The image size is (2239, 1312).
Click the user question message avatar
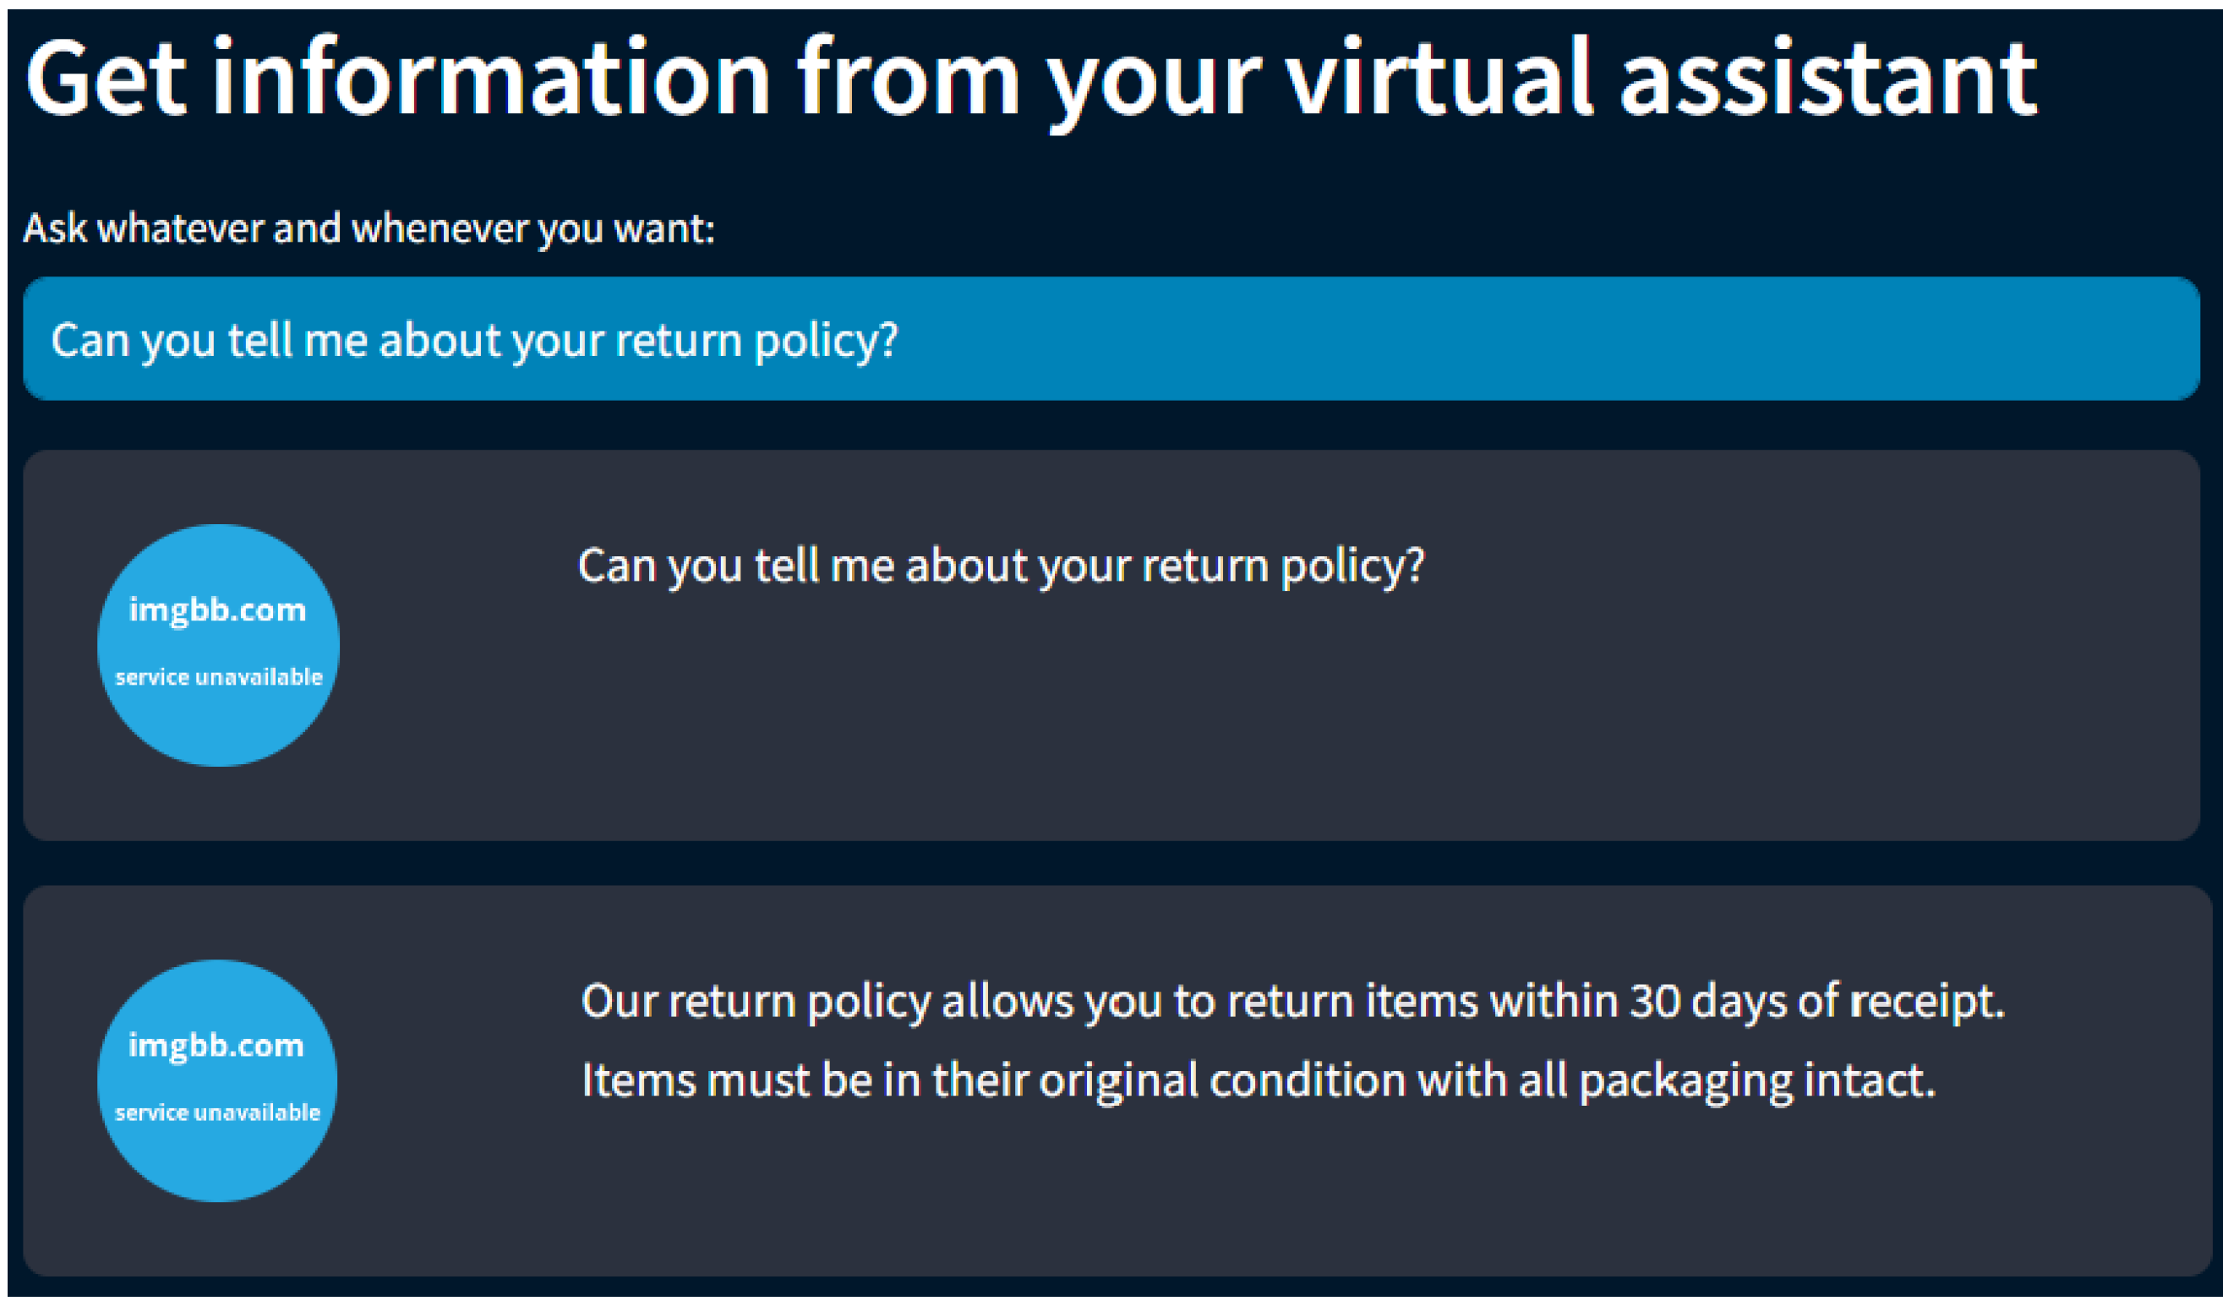219,646
